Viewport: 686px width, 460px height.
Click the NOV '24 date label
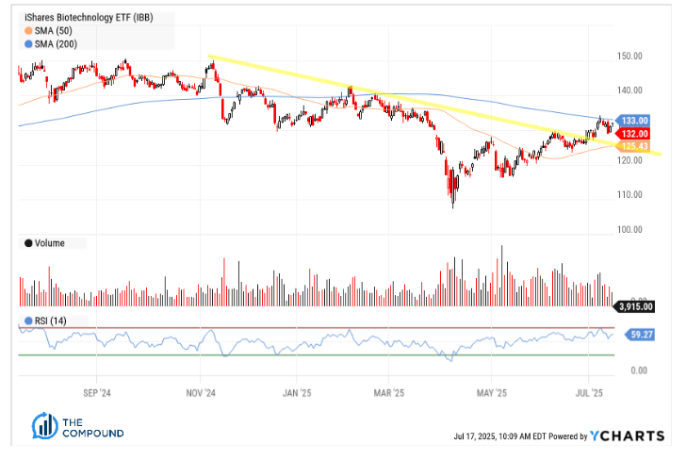pos(201,393)
